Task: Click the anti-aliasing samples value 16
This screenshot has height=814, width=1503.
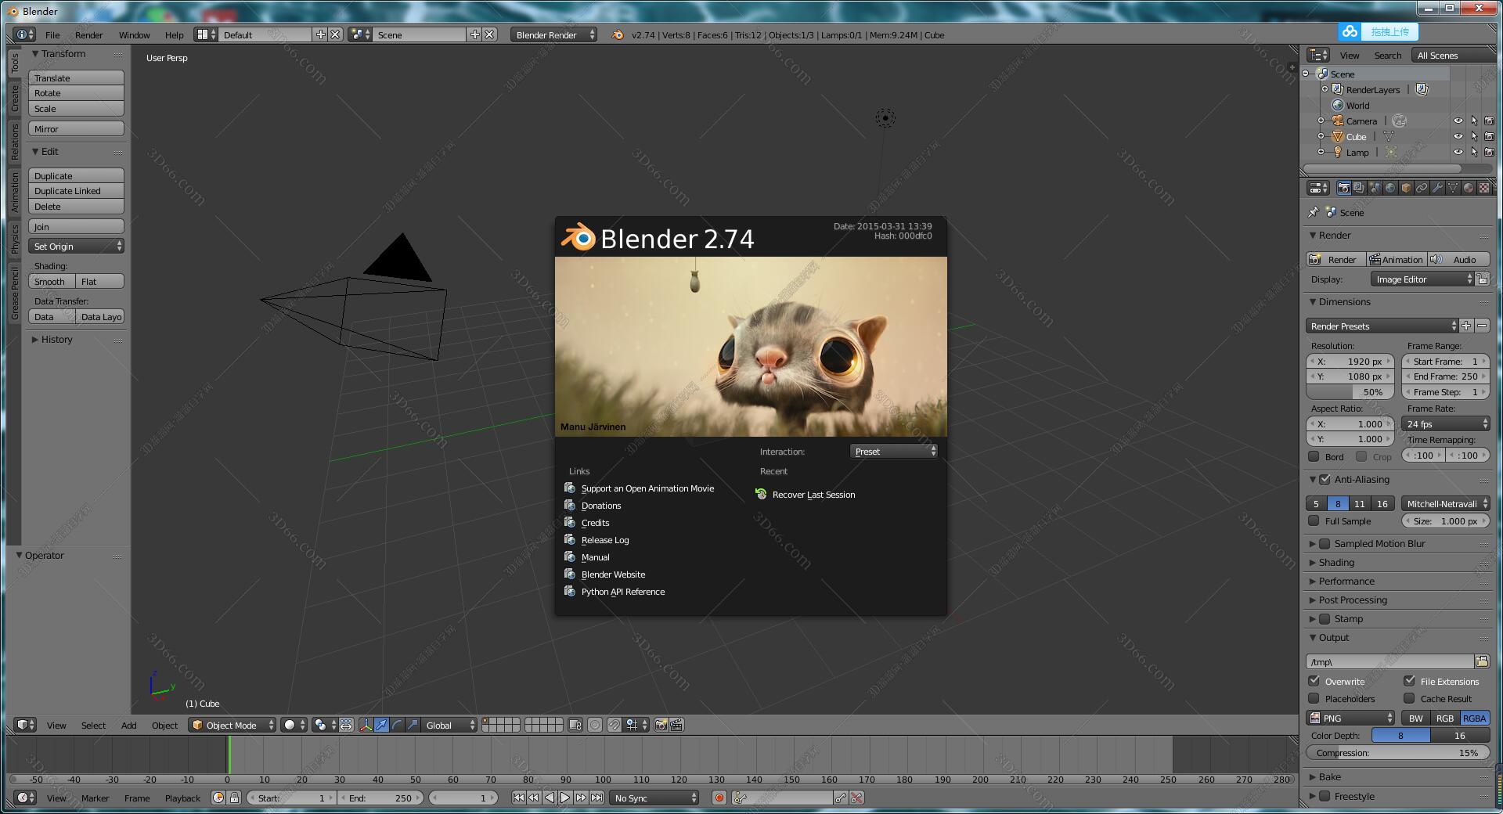Action: (x=1382, y=503)
